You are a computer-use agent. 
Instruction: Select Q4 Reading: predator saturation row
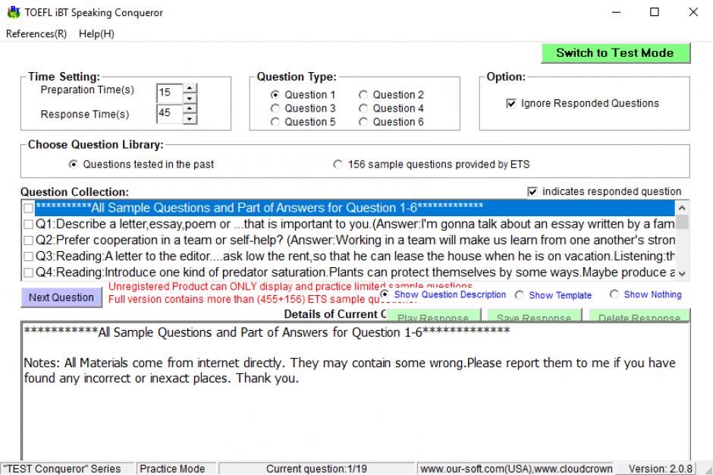coord(355,272)
